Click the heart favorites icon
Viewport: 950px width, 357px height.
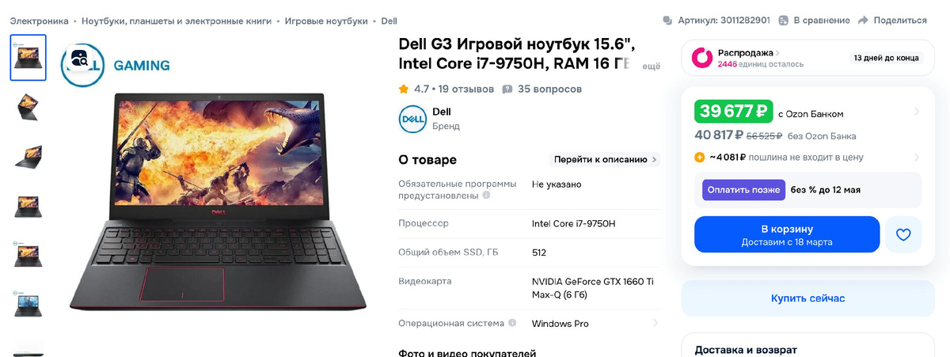coord(903,234)
